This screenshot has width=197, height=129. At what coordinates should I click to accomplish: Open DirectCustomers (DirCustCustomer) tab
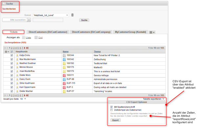point(48,32)
